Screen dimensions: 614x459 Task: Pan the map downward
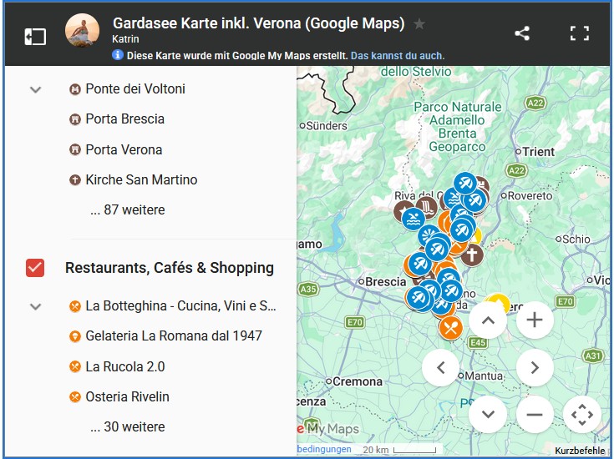(488, 414)
